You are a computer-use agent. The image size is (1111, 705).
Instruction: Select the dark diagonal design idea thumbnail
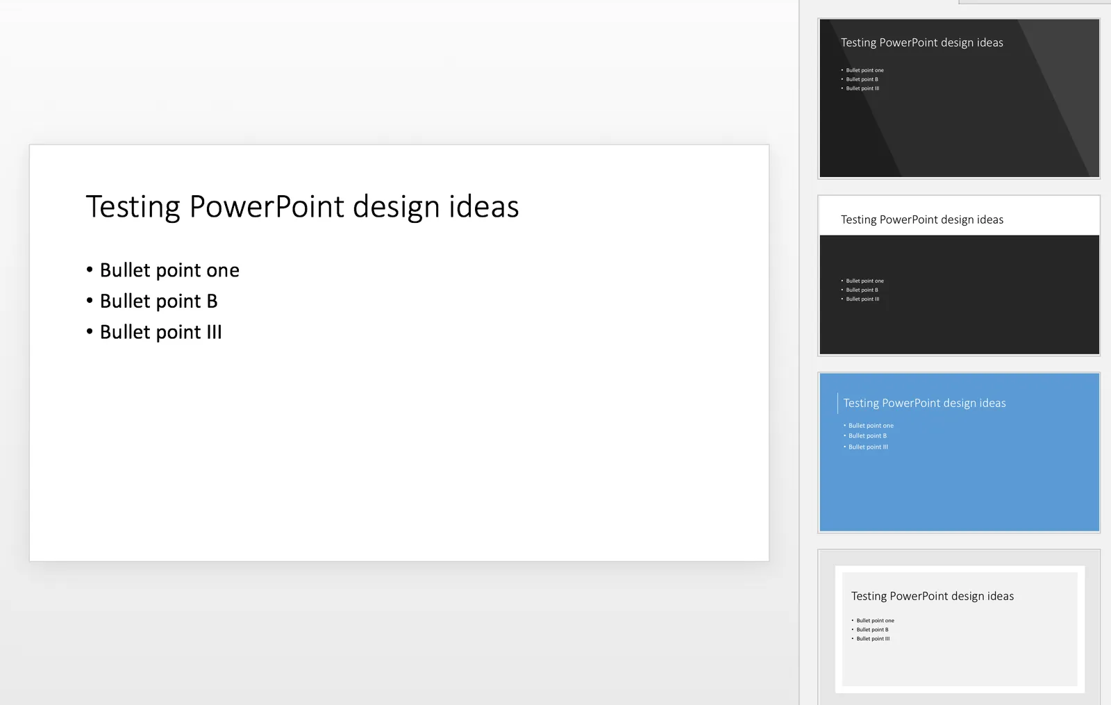click(x=959, y=99)
